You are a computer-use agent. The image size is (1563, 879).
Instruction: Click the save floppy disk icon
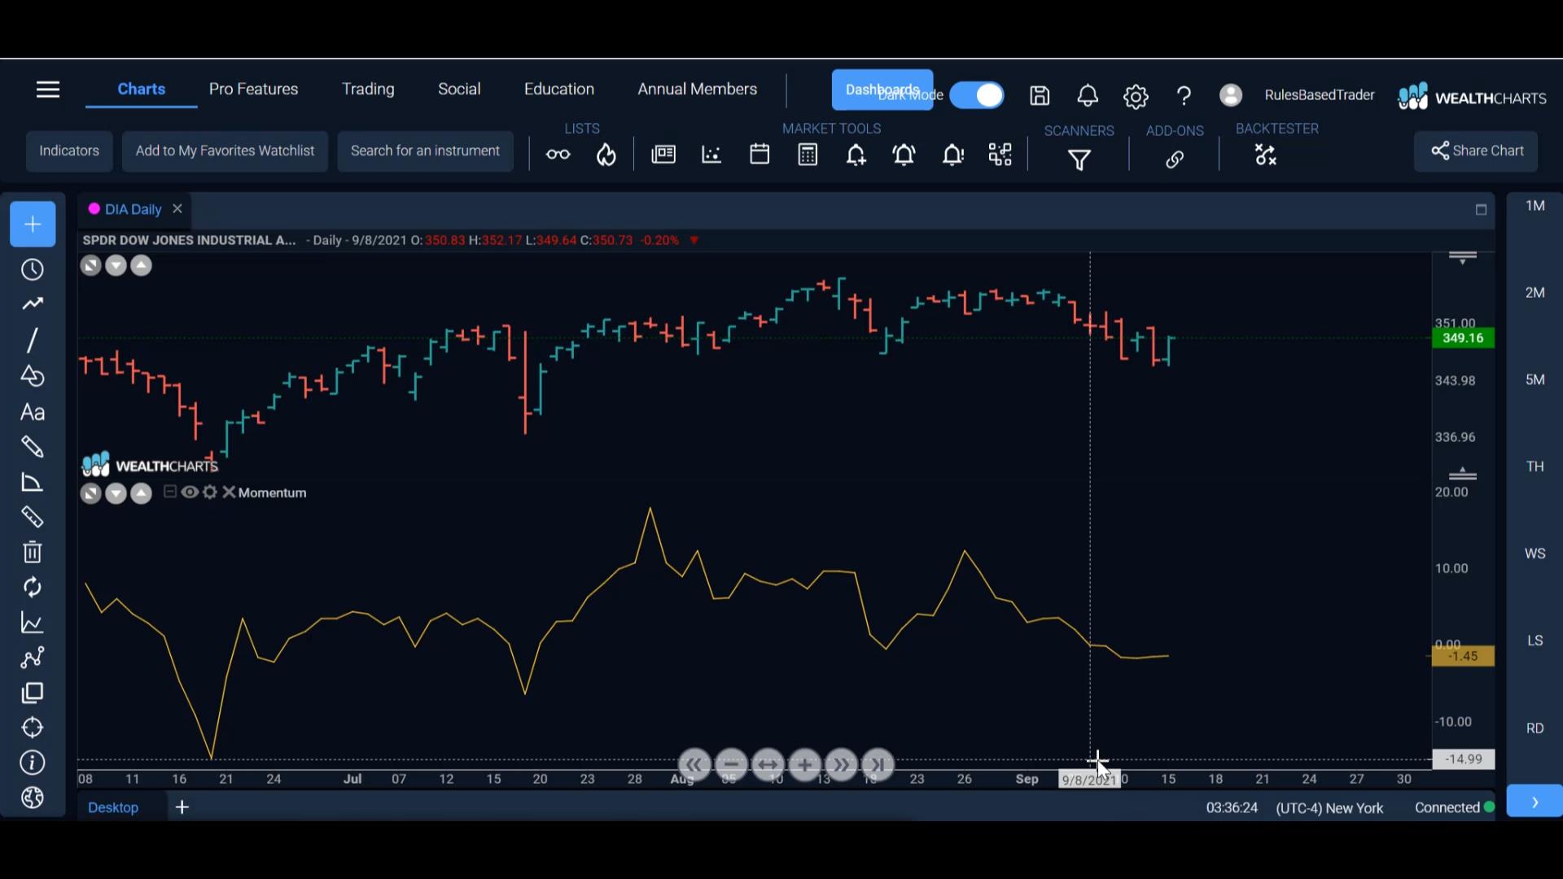tap(1040, 96)
